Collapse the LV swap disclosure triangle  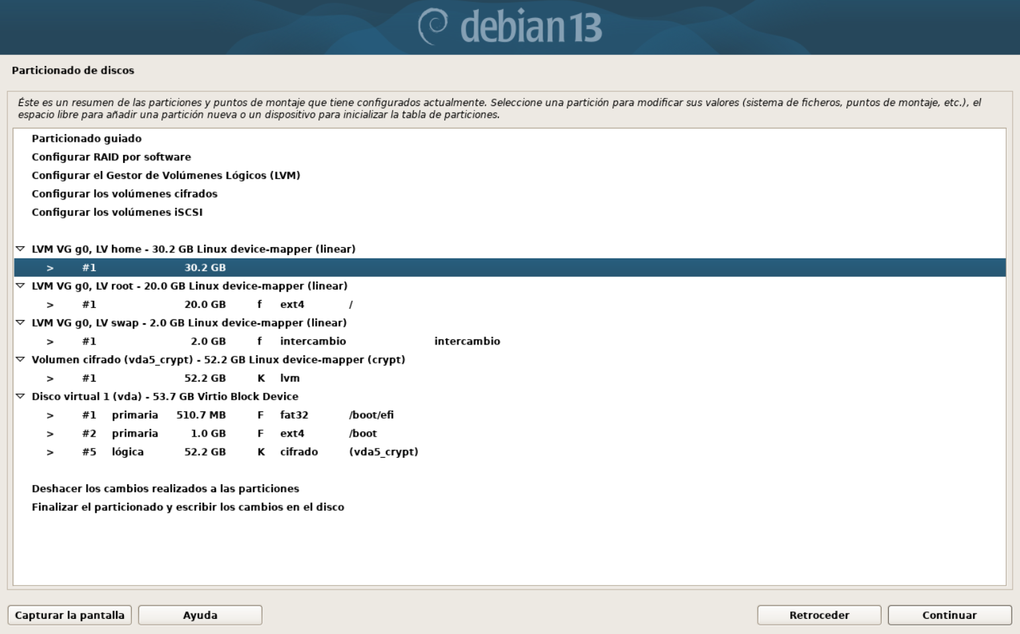(x=20, y=323)
